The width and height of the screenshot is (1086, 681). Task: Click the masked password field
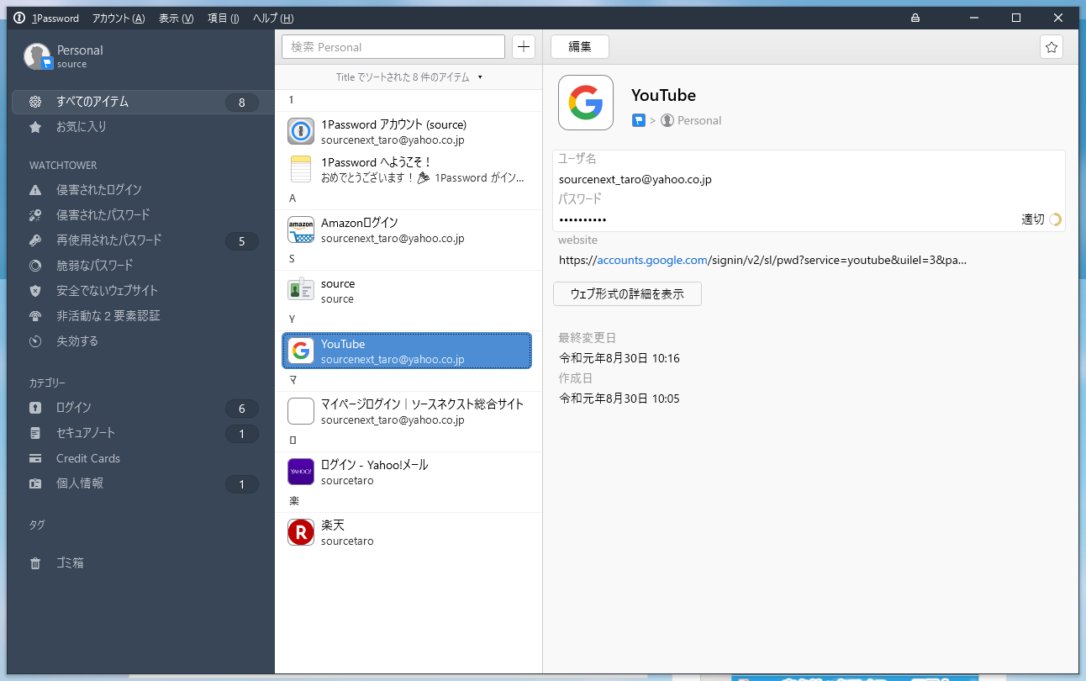(x=583, y=219)
